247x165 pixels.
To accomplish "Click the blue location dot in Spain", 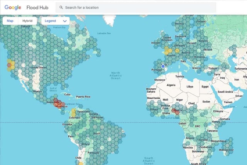I will 163,66.
